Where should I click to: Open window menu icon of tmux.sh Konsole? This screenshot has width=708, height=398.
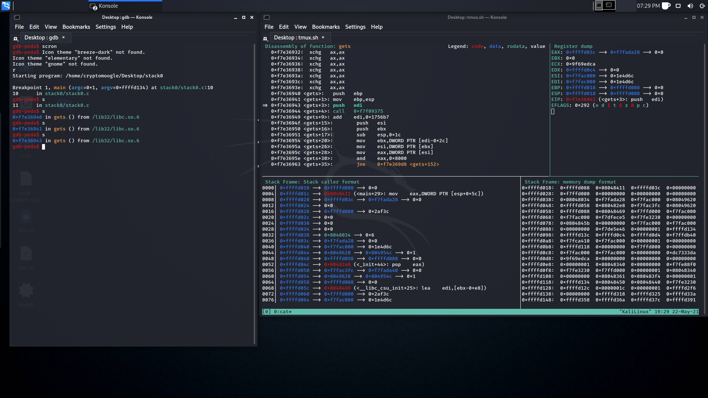coord(267,17)
